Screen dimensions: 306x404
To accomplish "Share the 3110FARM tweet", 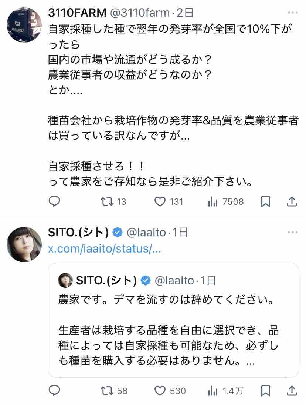I will [292, 201].
